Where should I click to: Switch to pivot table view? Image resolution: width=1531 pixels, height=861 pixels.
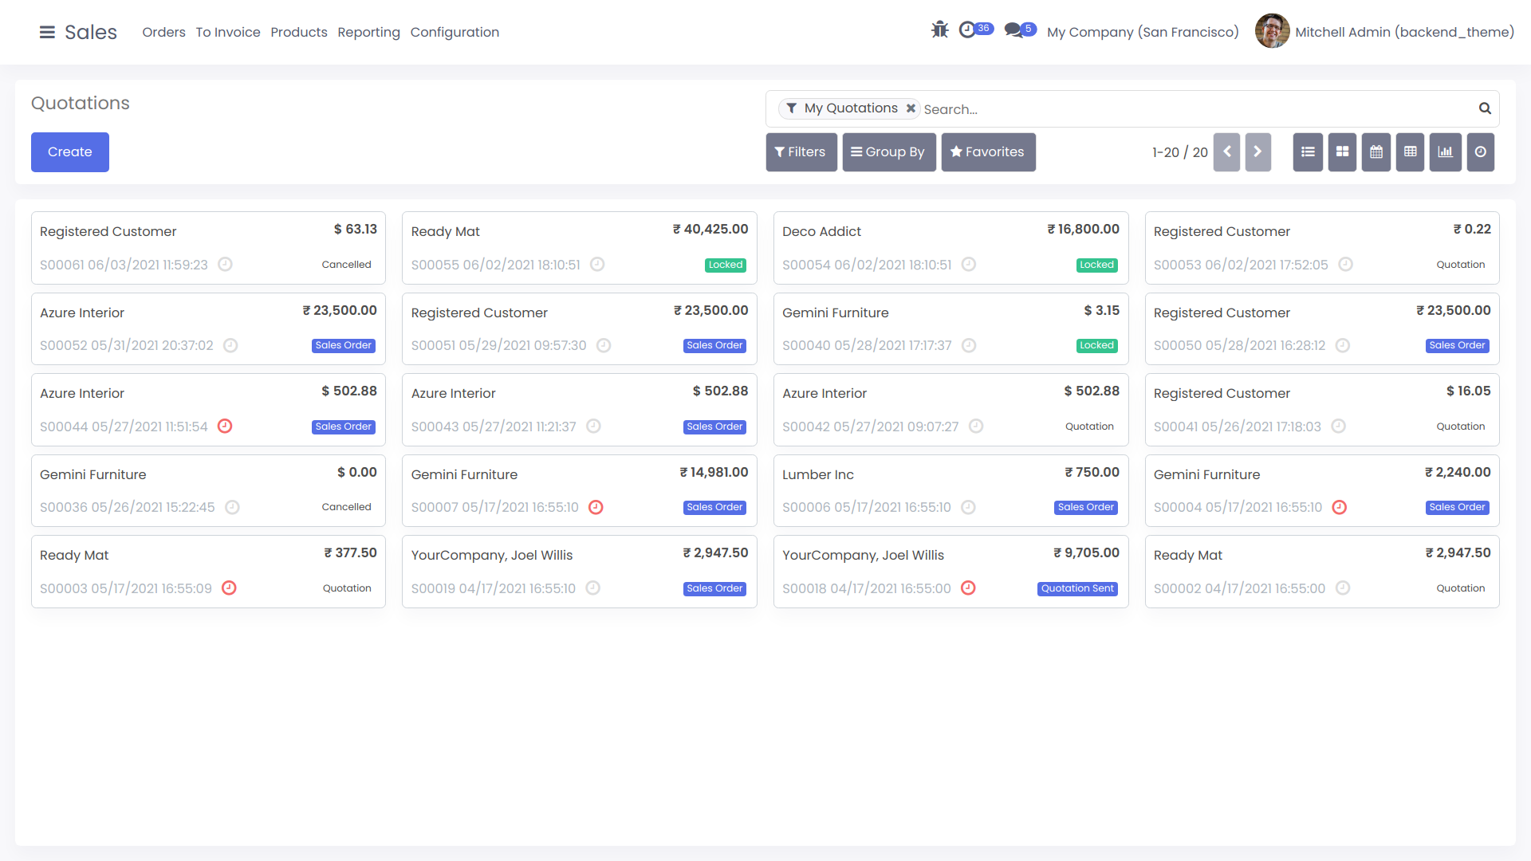click(1410, 152)
